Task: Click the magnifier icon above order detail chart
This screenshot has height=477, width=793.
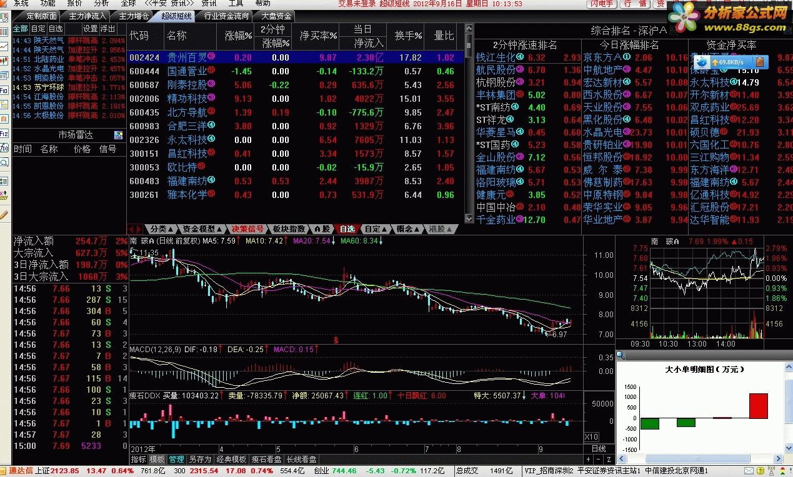Action: click(621, 357)
